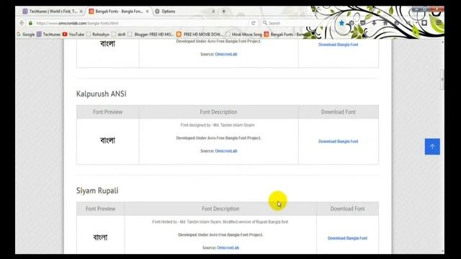Open the Firefox hamburger menu
The height and width of the screenshot is (259, 461).
[x=439, y=23]
